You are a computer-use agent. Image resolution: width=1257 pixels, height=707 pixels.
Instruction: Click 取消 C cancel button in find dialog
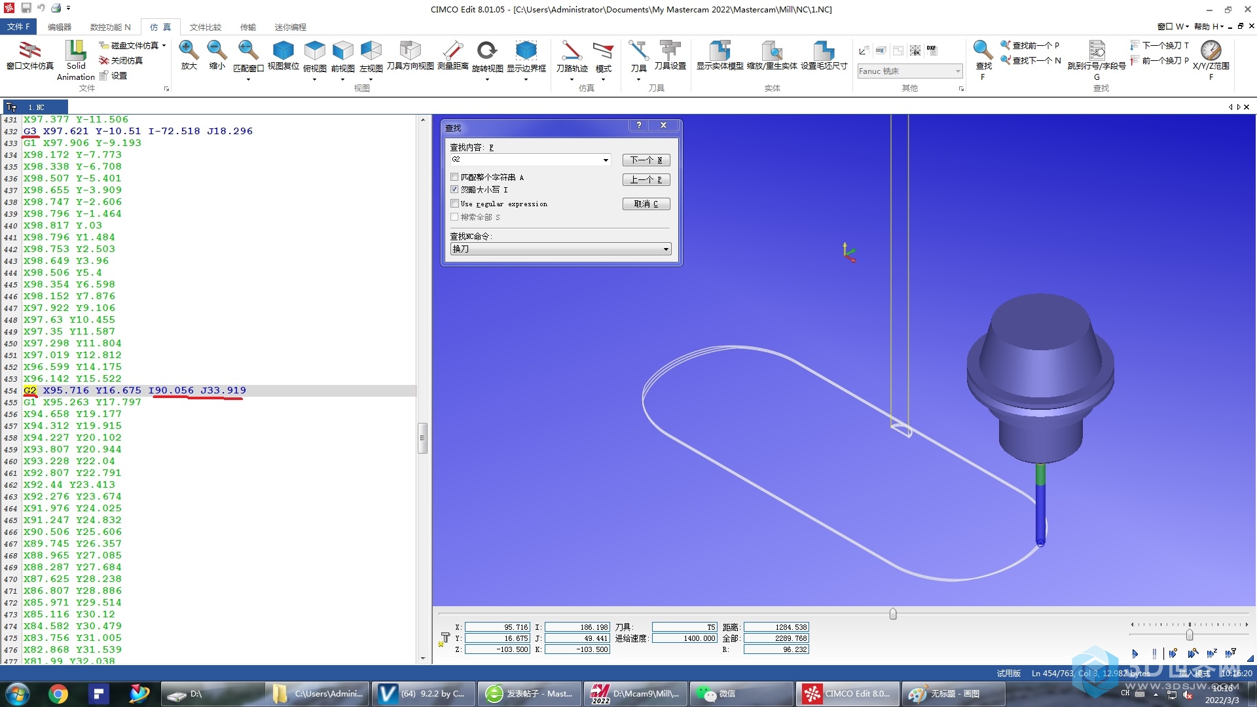(x=646, y=204)
